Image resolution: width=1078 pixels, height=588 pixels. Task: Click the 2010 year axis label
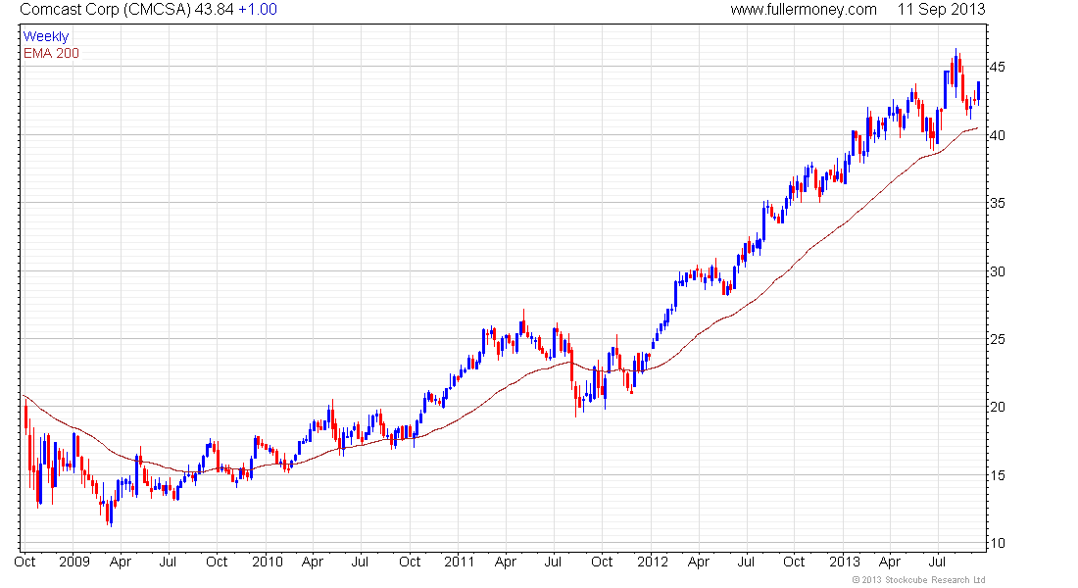268,562
